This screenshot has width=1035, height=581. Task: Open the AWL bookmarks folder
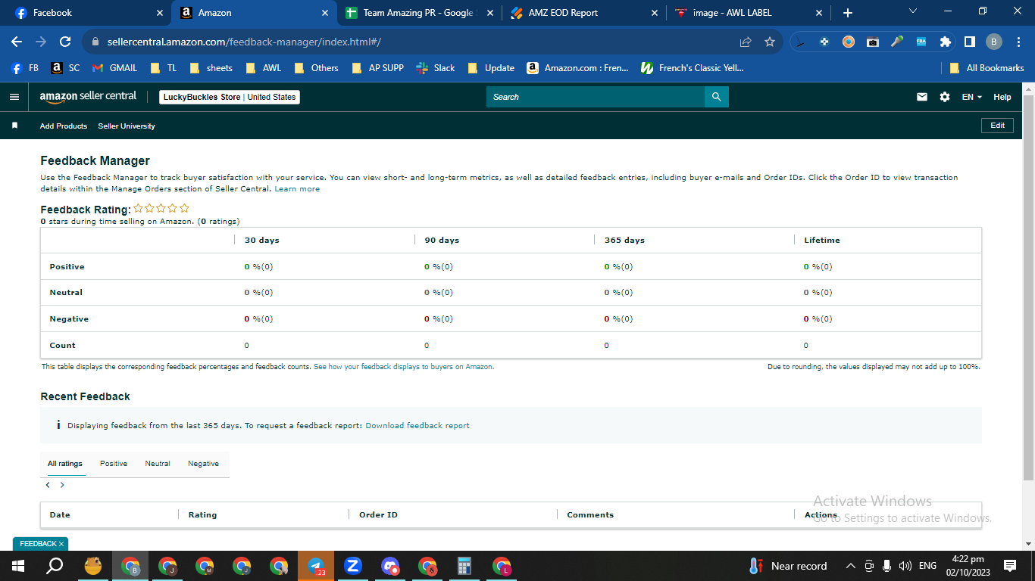[x=264, y=68]
